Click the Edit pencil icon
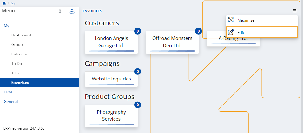This screenshot has width=303, height=133. point(231,32)
